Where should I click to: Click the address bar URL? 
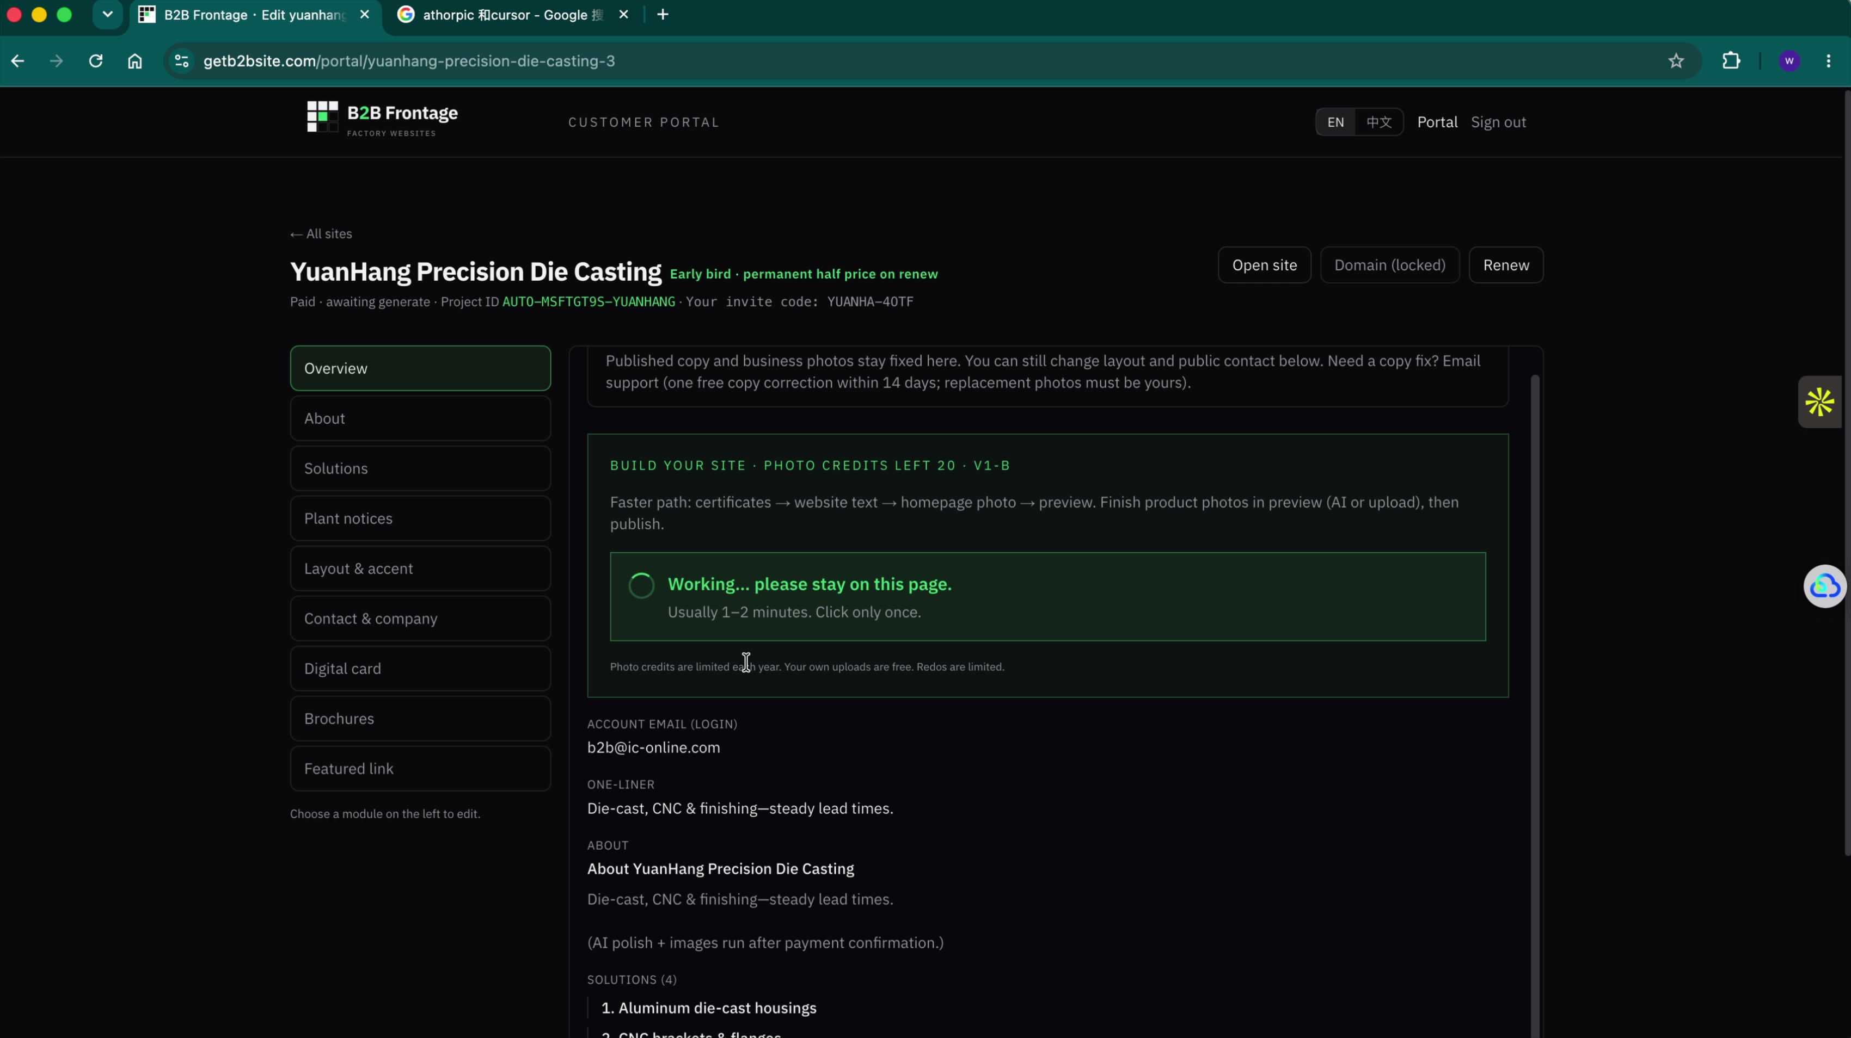[x=409, y=61]
